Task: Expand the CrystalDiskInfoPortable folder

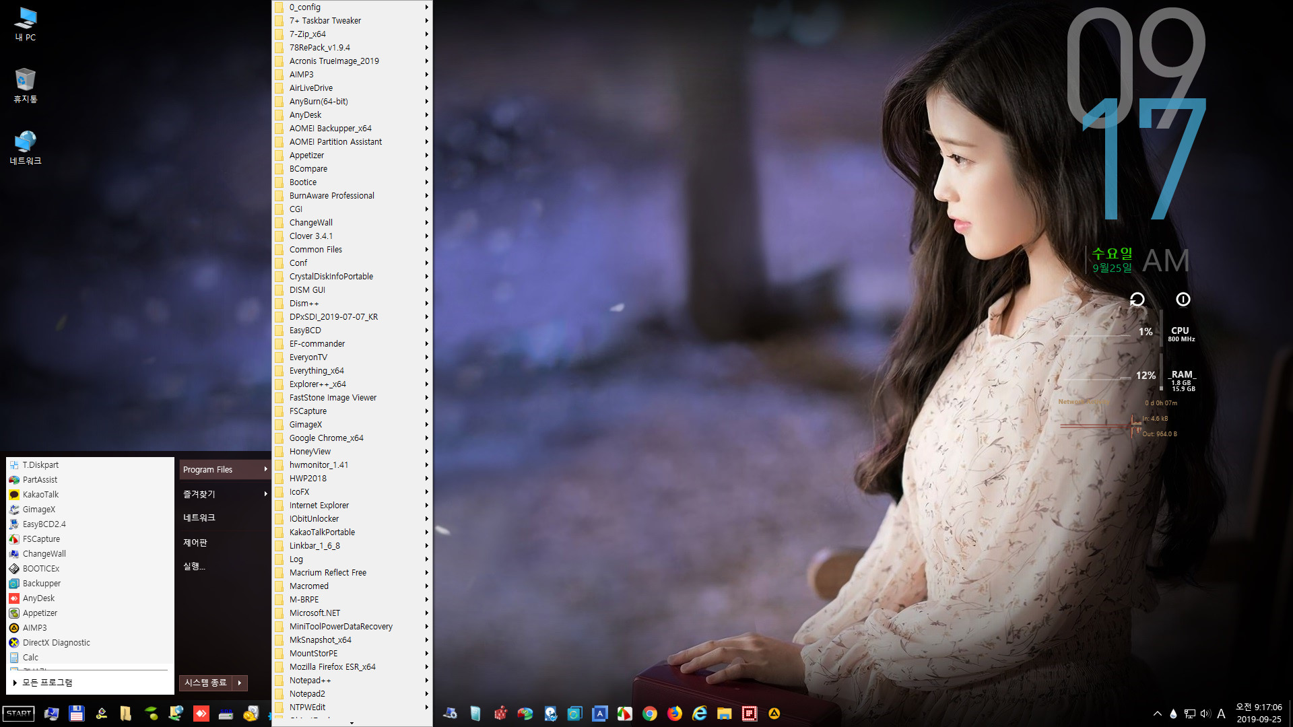Action: pos(352,277)
